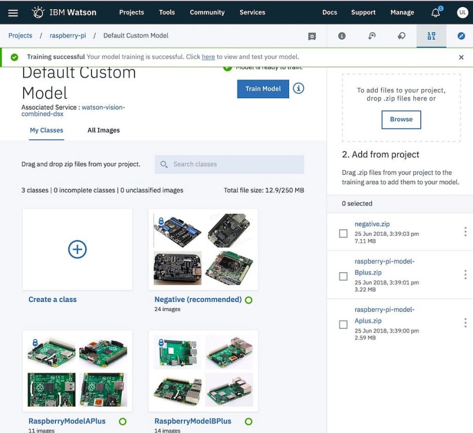Click the '24 images' count text

167,309
